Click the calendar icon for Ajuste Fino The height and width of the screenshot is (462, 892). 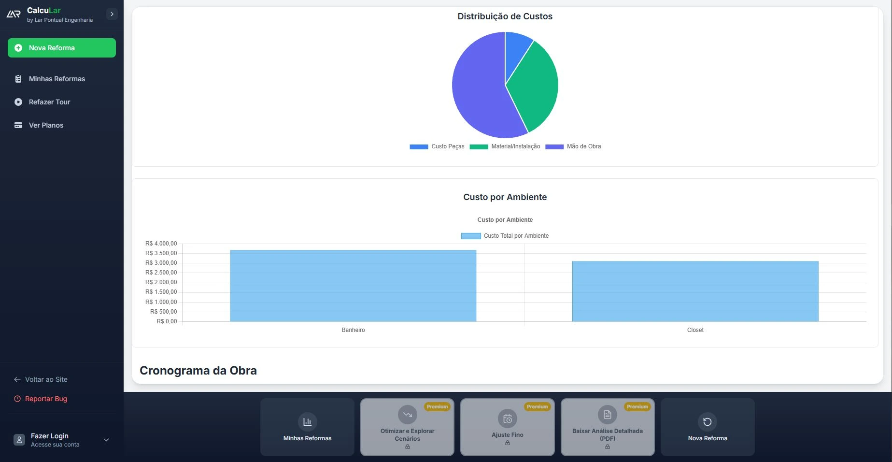point(507,419)
